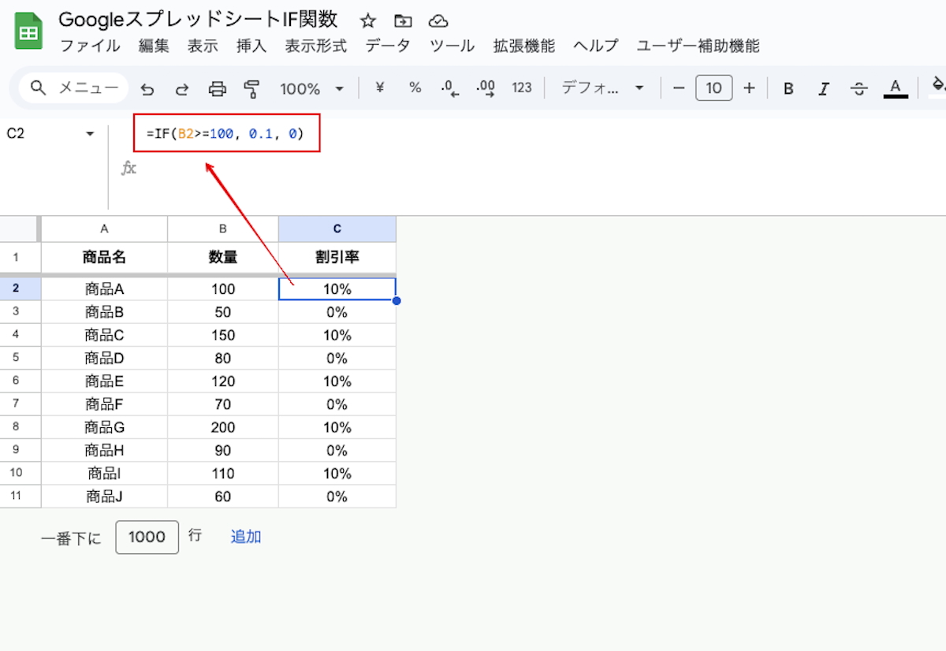Click the 追加 link
This screenshot has width=946, height=651.
tap(246, 537)
